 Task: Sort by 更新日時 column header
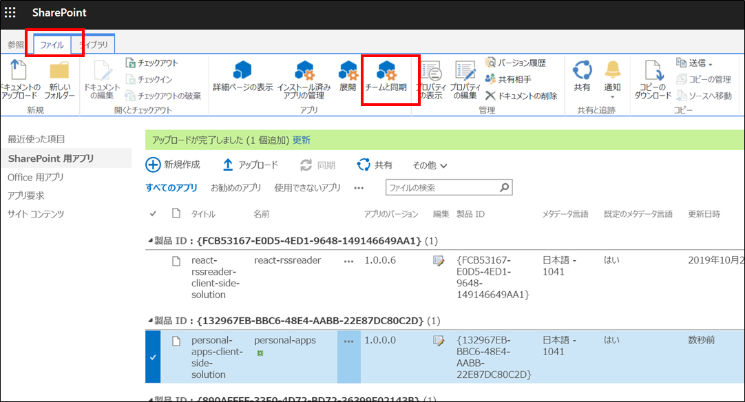coord(704,214)
